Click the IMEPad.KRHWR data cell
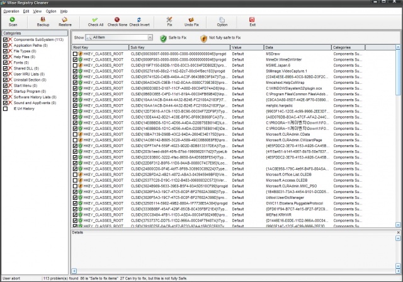Viewport: 403px width, 282px height. [278, 214]
